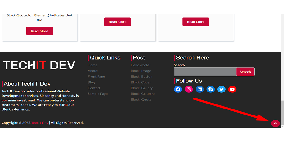Click the scroll-to-top arrow button
Image resolution: width=284 pixels, height=142 pixels.
(x=275, y=123)
